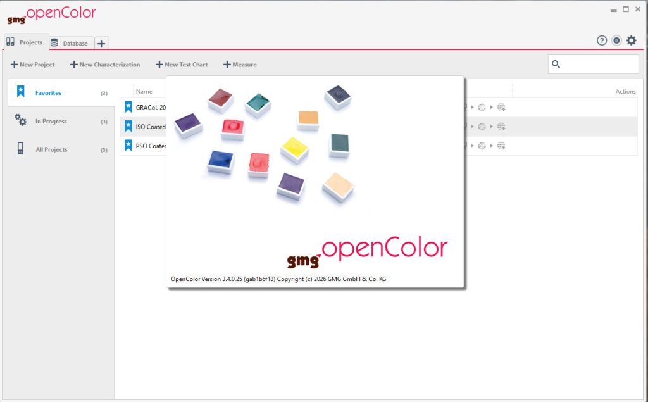Switch to the Database tab
The image size is (648, 402).
[x=71, y=43]
